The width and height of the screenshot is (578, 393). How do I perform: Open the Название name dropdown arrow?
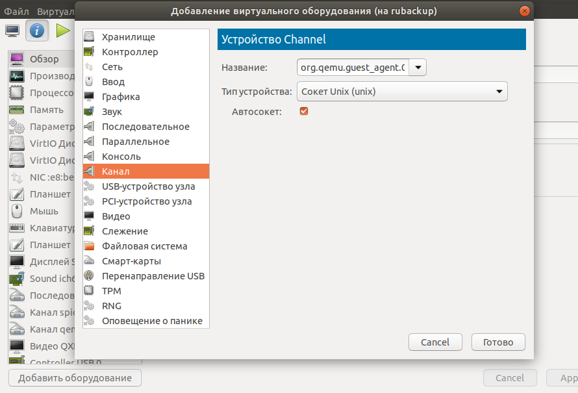(x=418, y=67)
